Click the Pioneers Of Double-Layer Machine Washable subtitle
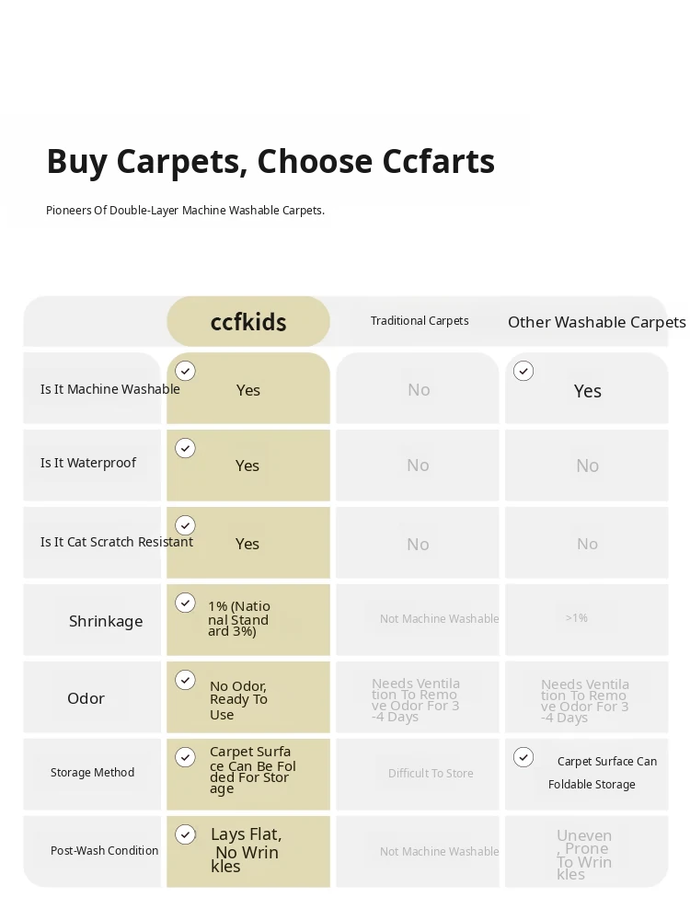The height and width of the screenshot is (920, 690). click(x=186, y=210)
